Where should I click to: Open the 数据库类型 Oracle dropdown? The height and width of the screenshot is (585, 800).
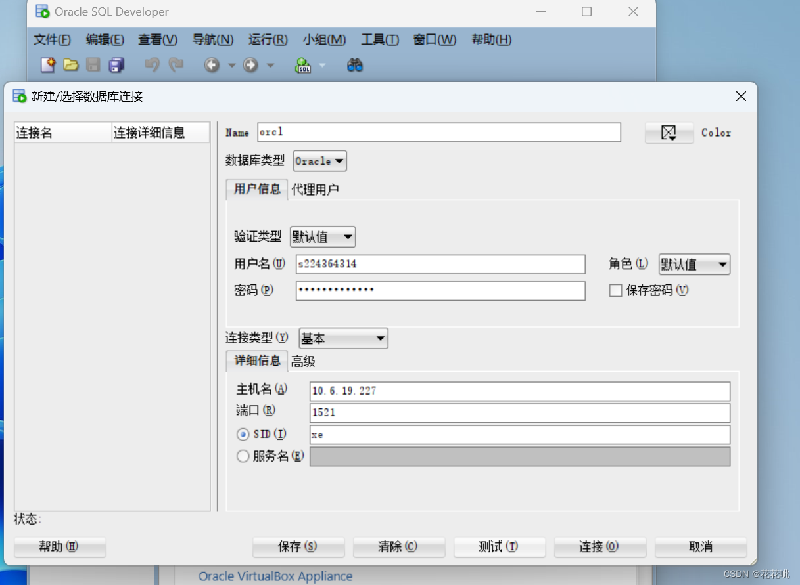(x=319, y=161)
